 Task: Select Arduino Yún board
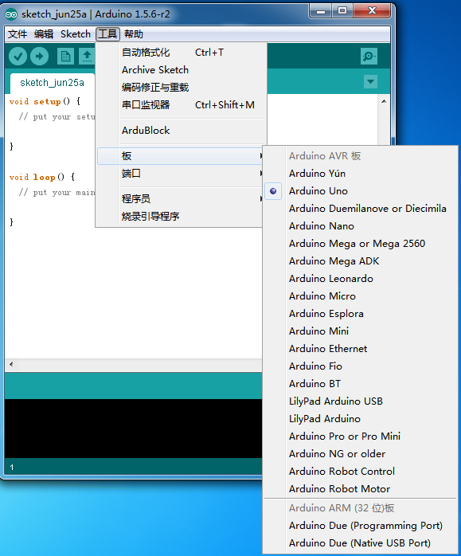[361, 174]
